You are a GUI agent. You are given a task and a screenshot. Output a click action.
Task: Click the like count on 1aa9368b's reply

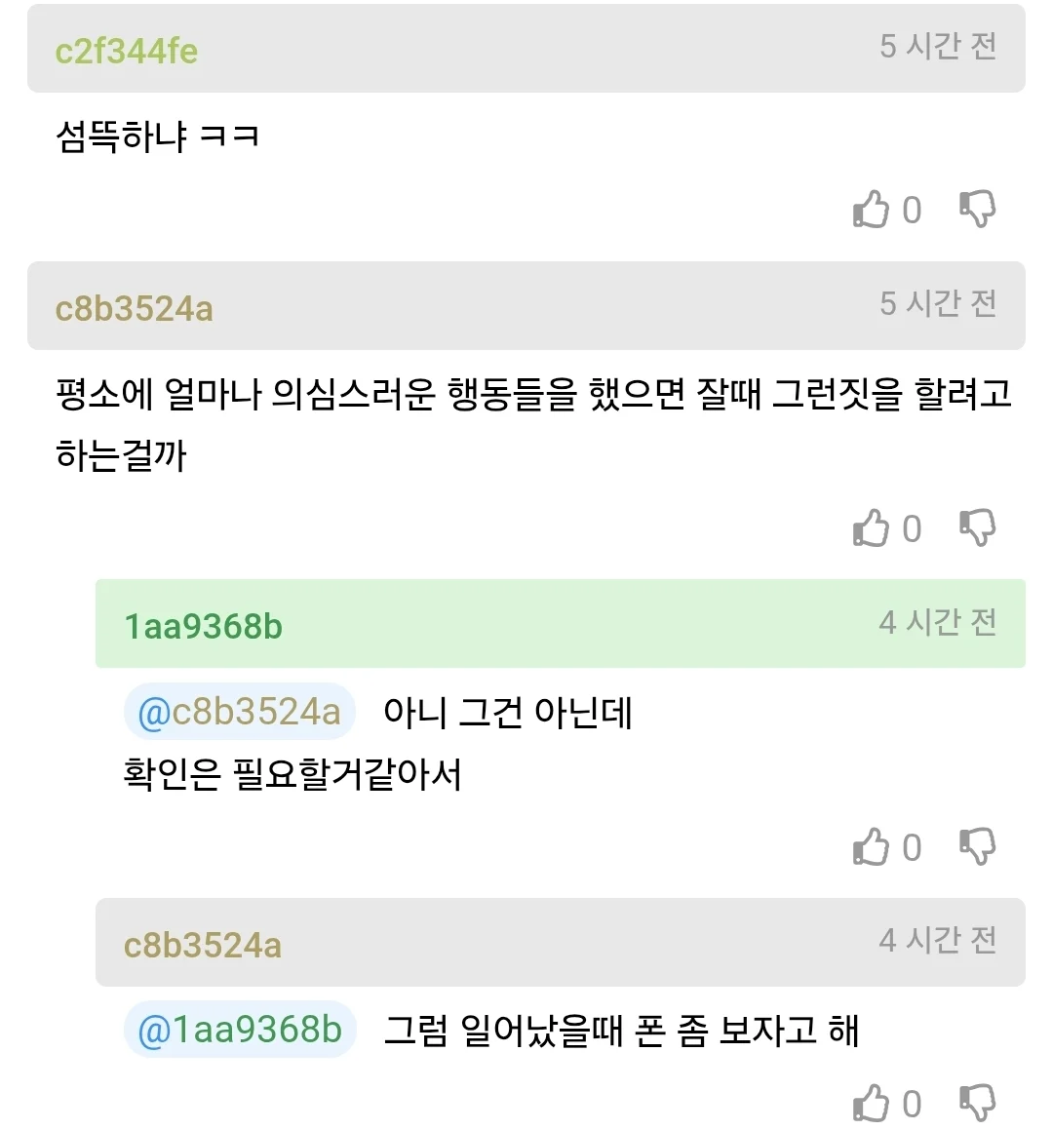912,848
